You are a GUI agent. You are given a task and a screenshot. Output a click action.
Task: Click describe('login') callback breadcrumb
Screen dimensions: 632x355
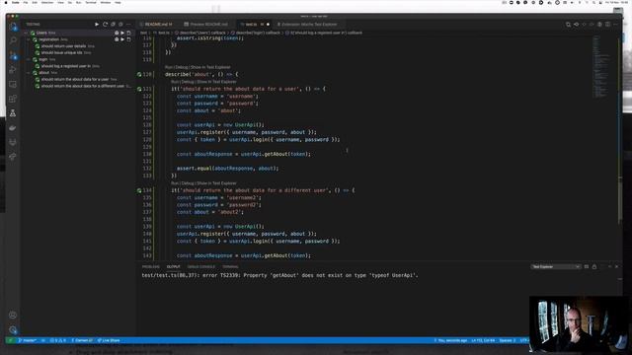pyautogui.click(x=258, y=33)
